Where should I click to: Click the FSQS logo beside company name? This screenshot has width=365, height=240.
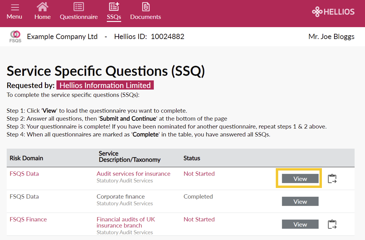coord(15,36)
